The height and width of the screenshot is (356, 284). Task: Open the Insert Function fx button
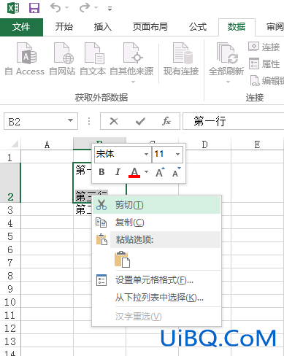166,121
